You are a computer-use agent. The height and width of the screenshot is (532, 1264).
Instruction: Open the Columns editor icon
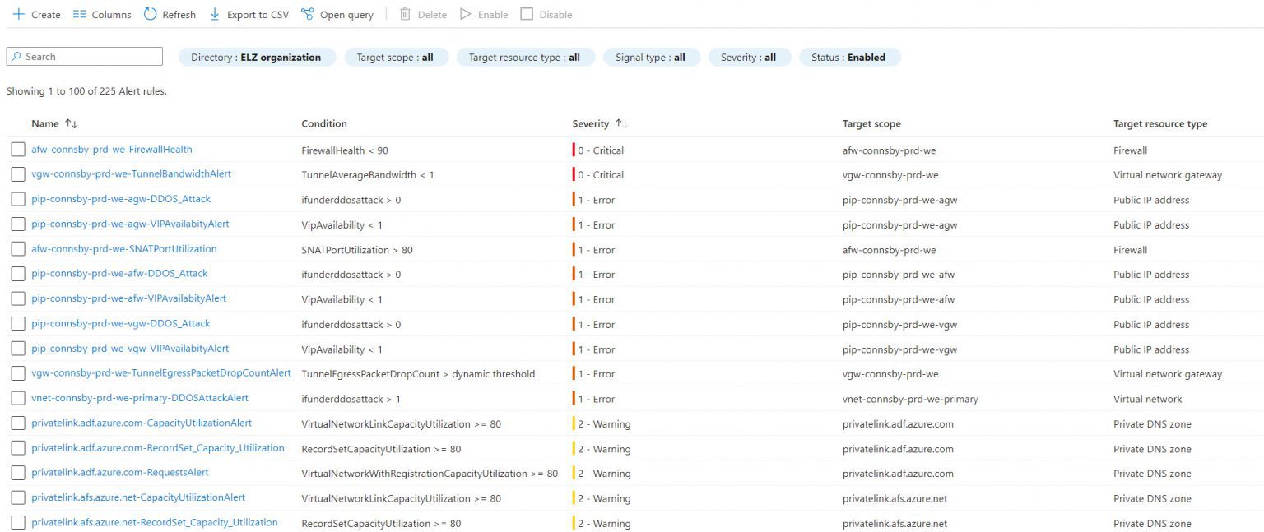79,14
